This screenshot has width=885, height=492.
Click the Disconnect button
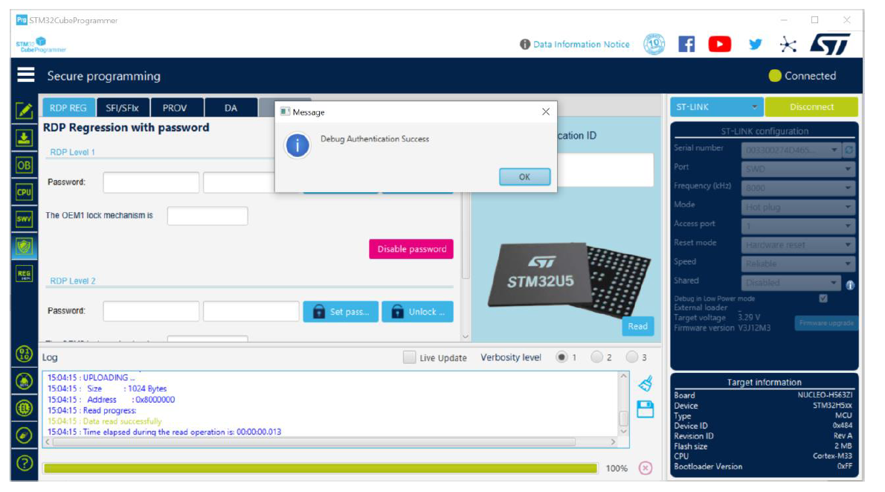[811, 106]
